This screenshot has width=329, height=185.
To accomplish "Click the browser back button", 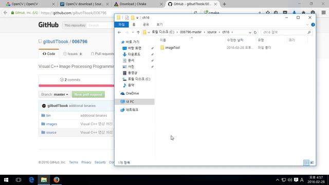I will click(5, 13).
